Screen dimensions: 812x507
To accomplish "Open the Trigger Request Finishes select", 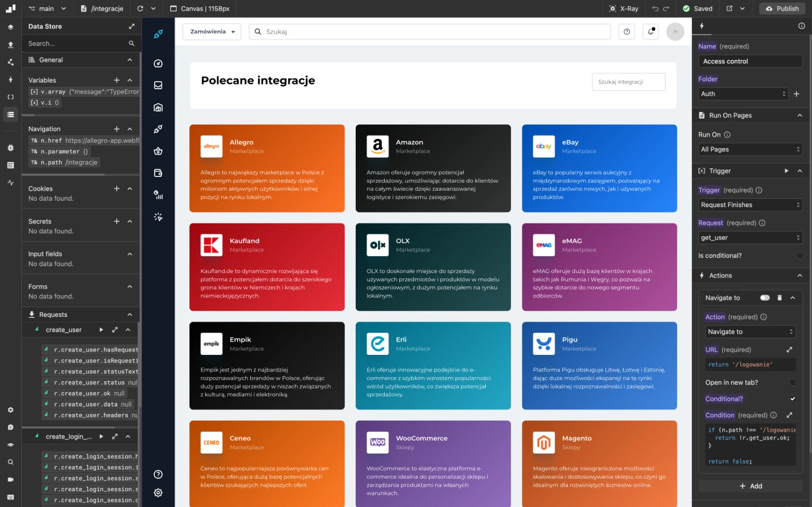I will point(750,205).
